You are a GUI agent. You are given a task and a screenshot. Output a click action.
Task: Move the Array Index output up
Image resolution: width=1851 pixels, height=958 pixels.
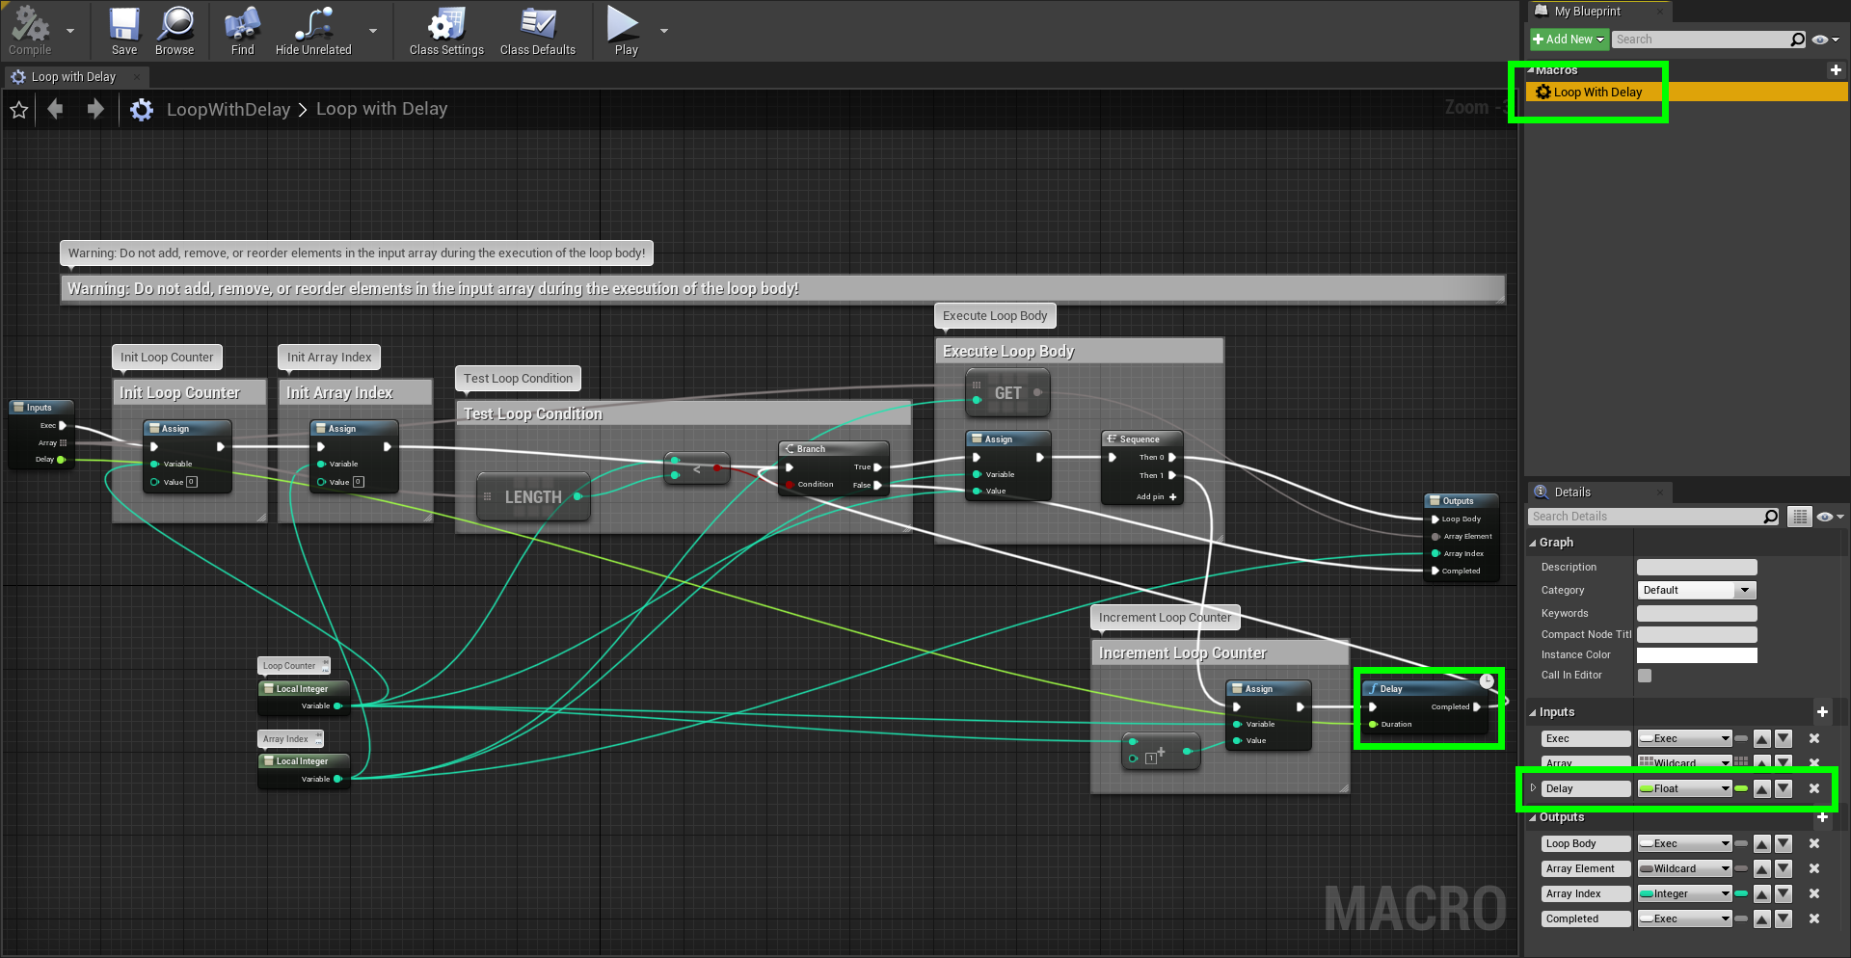tap(1762, 894)
